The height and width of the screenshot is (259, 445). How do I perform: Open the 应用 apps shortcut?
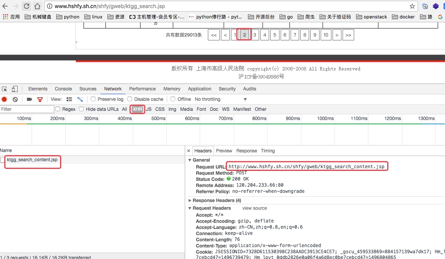coord(11,17)
